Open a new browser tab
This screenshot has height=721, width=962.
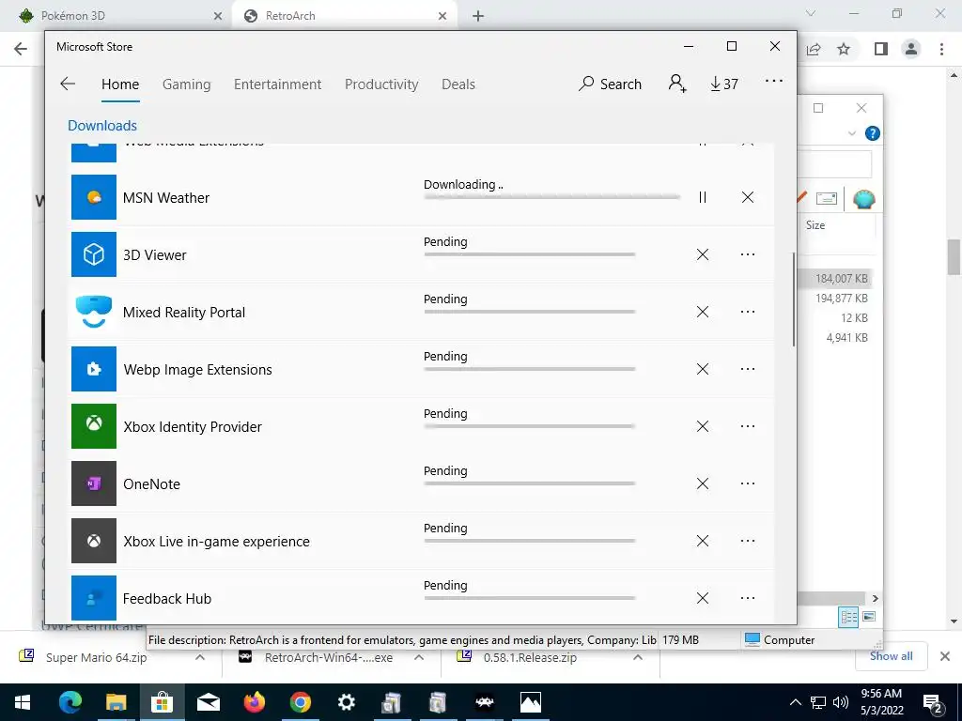(478, 17)
